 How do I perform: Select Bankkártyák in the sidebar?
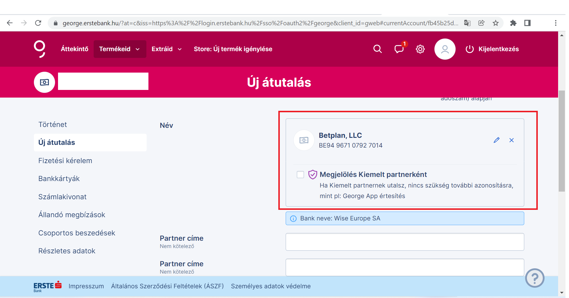click(59, 179)
